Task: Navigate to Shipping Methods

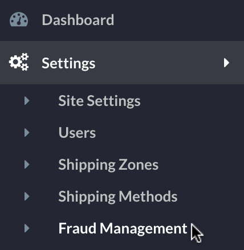Action: pyautogui.click(x=118, y=196)
